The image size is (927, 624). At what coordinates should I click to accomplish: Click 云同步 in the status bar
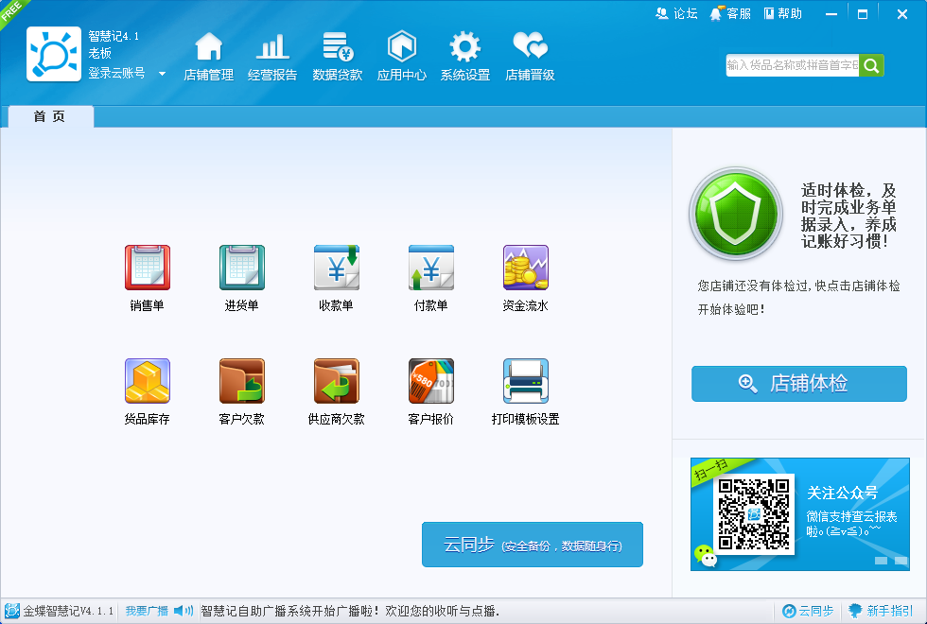pyautogui.click(x=808, y=611)
